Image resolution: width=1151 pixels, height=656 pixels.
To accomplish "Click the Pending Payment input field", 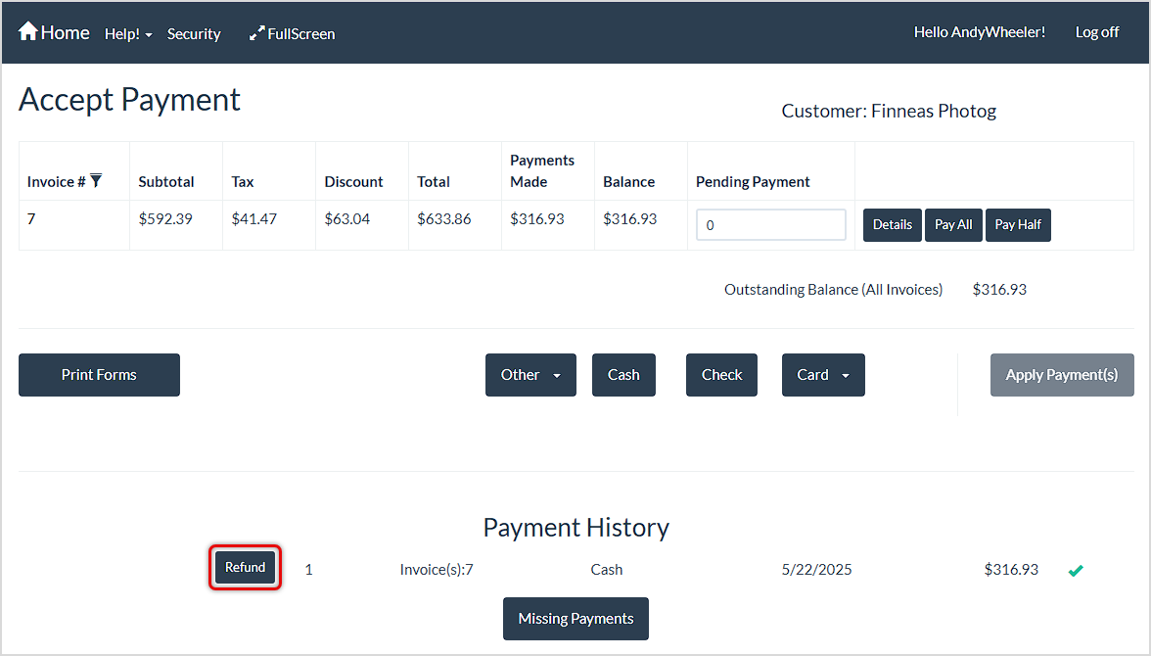I will [770, 224].
